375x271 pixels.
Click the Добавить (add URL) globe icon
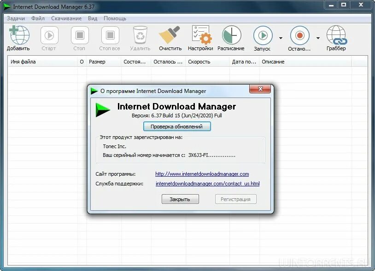tap(19, 35)
